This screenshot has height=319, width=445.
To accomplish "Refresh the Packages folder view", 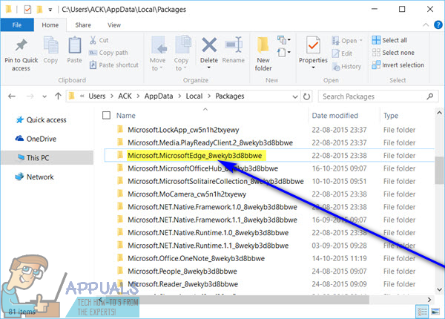I will coord(306,96).
